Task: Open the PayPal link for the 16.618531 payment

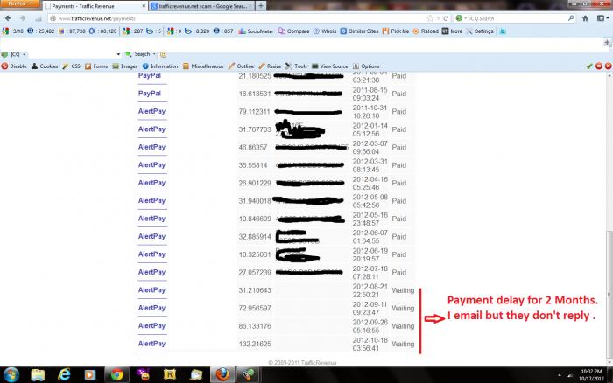Action: [x=150, y=94]
